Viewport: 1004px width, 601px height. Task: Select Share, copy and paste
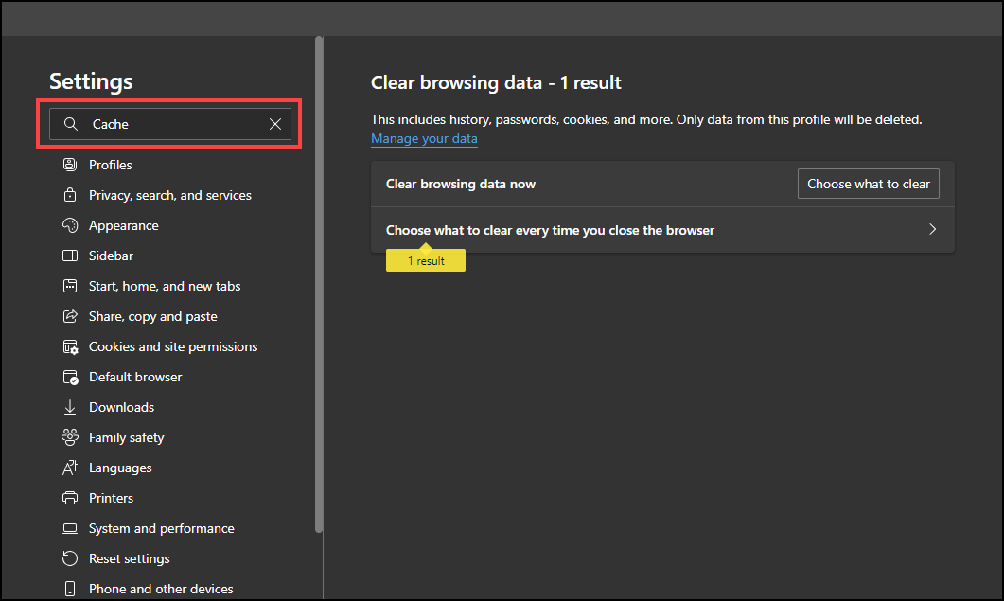153,316
